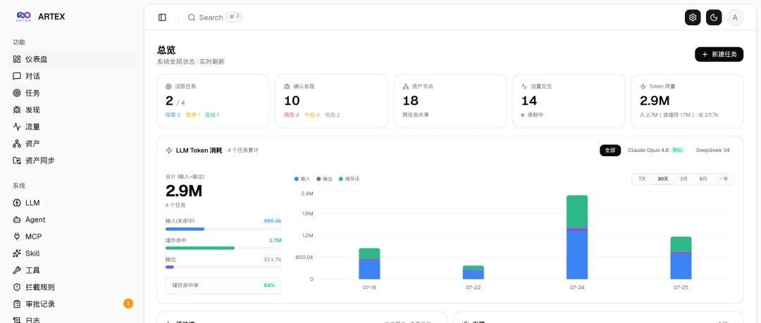Click the 拦截规则 shield icon

[17, 287]
